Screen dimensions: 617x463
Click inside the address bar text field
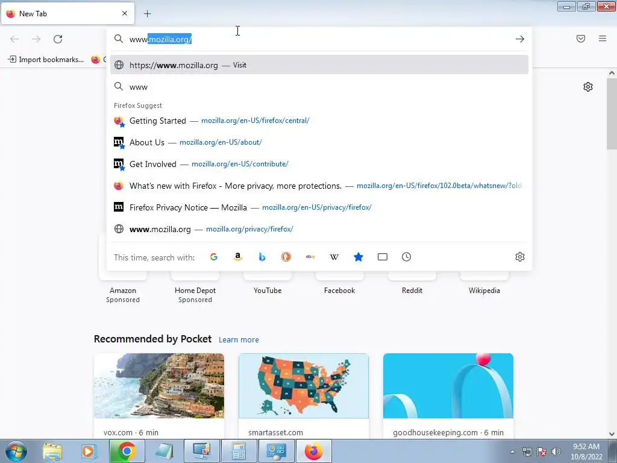(319, 39)
